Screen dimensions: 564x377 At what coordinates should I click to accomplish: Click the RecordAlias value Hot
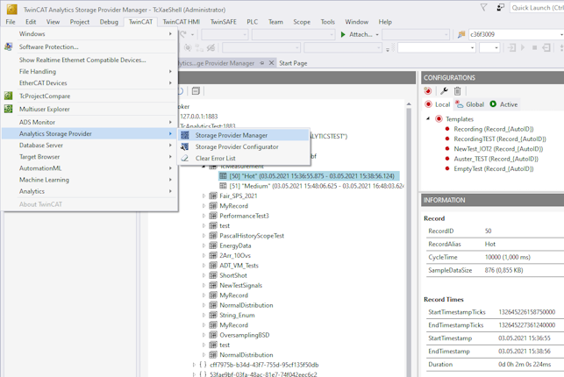point(490,244)
